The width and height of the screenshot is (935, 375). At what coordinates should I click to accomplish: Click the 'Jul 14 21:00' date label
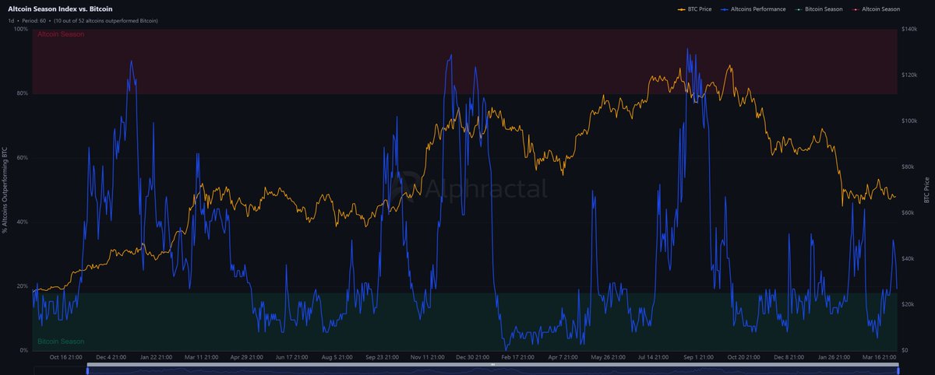pyautogui.click(x=654, y=358)
